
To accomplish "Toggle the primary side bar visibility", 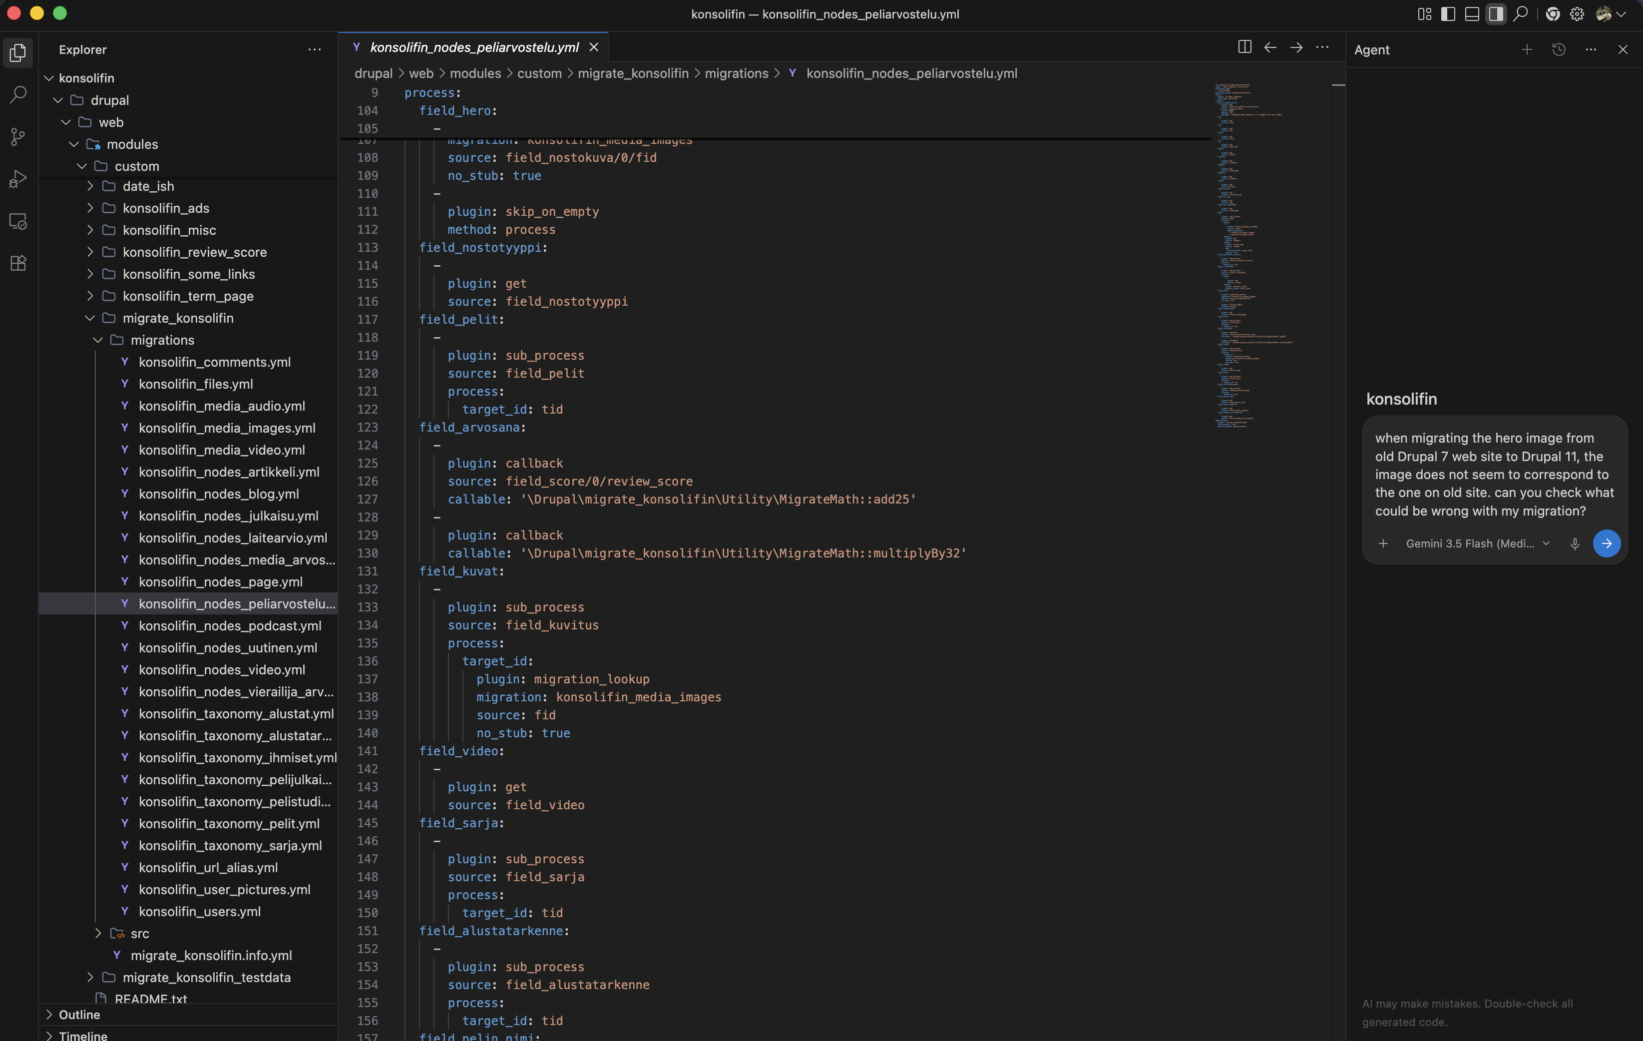I will click(x=1448, y=13).
